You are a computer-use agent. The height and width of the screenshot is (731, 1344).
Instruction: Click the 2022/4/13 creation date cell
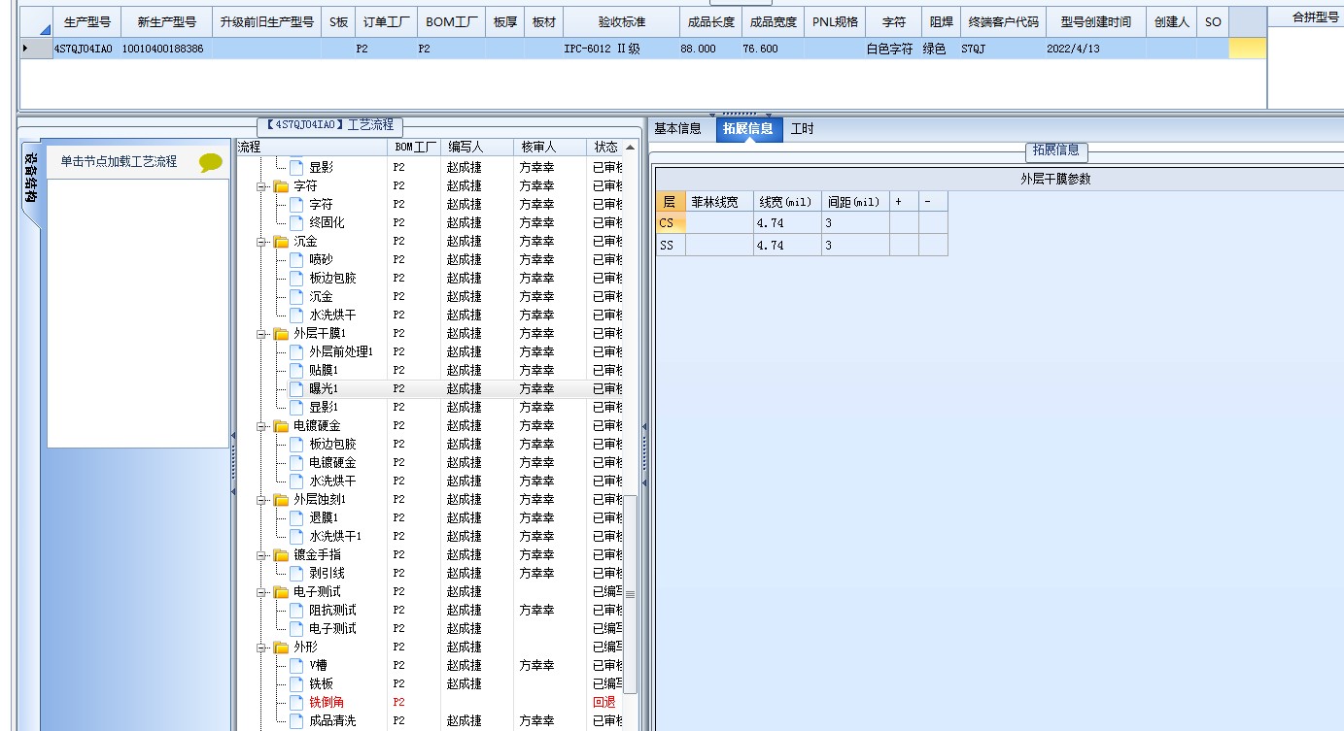pyautogui.click(x=1095, y=49)
